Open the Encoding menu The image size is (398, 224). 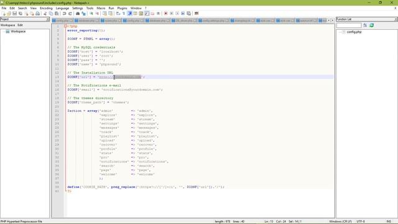(46, 8)
